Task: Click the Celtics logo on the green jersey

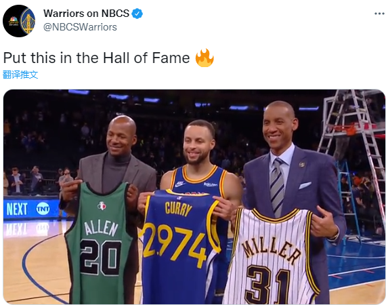Action: (102, 206)
